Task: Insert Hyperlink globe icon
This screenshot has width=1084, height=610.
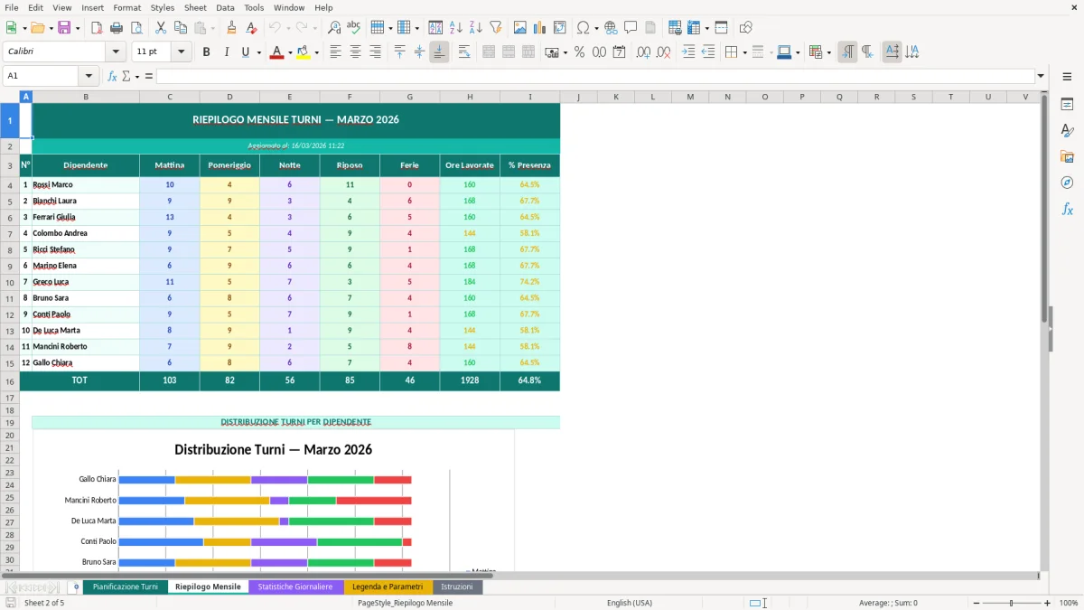Action: pos(611,28)
